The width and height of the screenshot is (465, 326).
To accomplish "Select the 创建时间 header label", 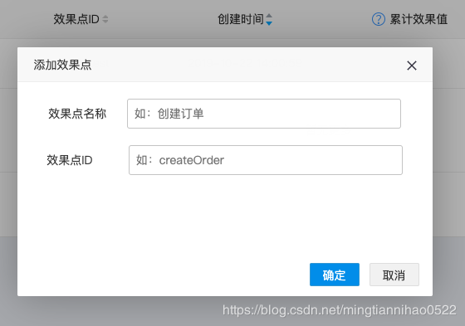I will click(241, 20).
